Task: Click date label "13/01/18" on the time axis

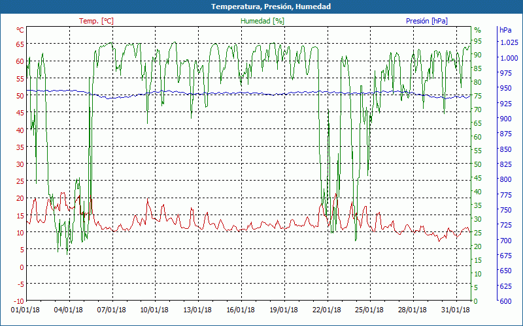Action: [197, 310]
